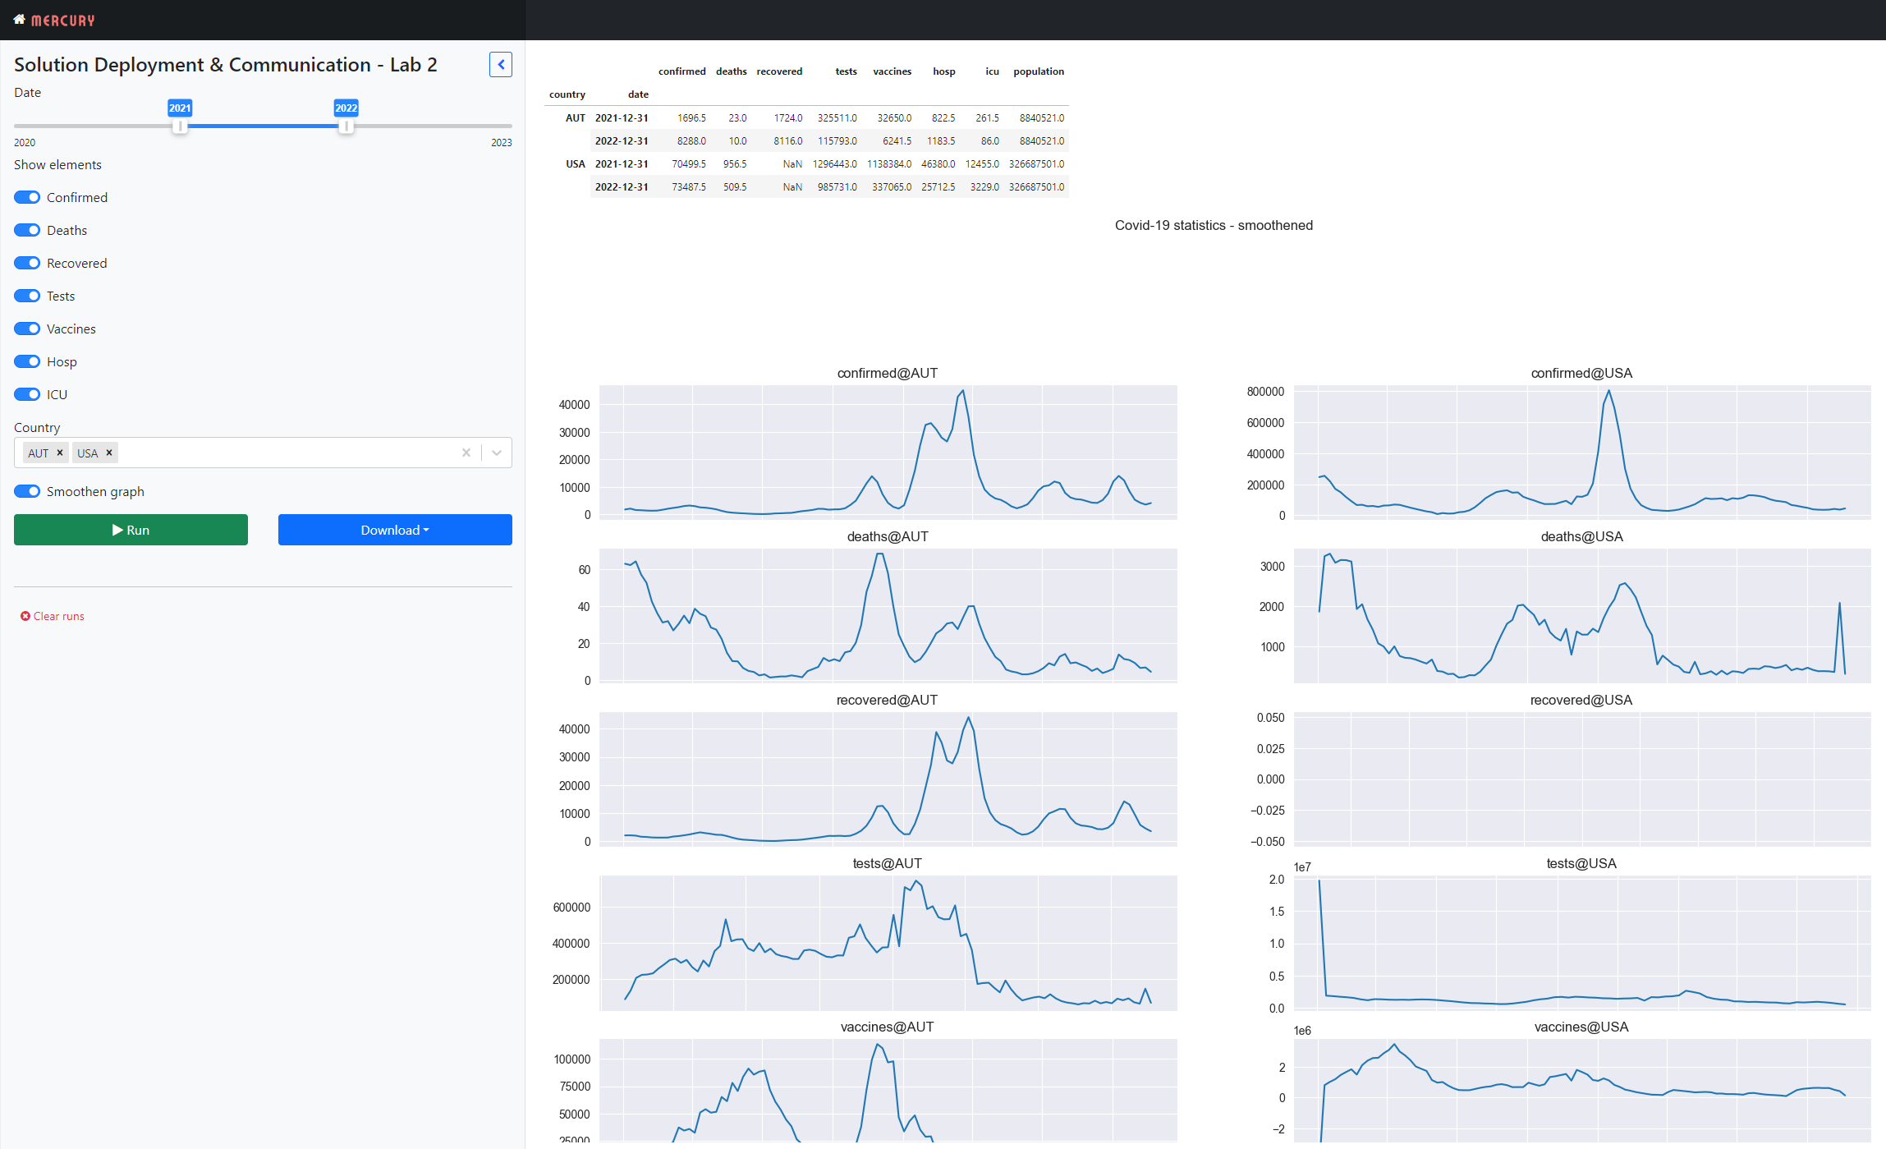Disable the Smoothen graph switch
The height and width of the screenshot is (1149, 1886).
27,491
